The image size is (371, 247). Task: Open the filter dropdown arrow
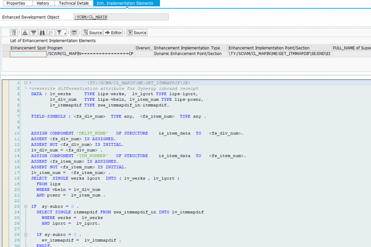[x=65, y=33]
